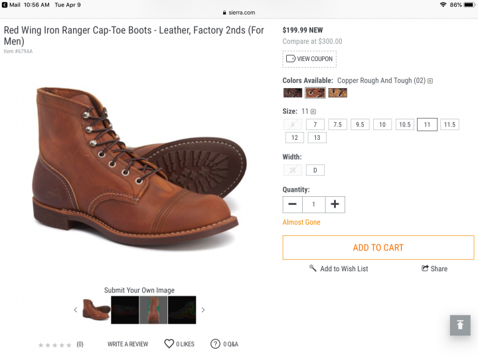This screenshot has width=478, height=358.
Task: Open the VIEW COUPON button
Action: (309, 59)
